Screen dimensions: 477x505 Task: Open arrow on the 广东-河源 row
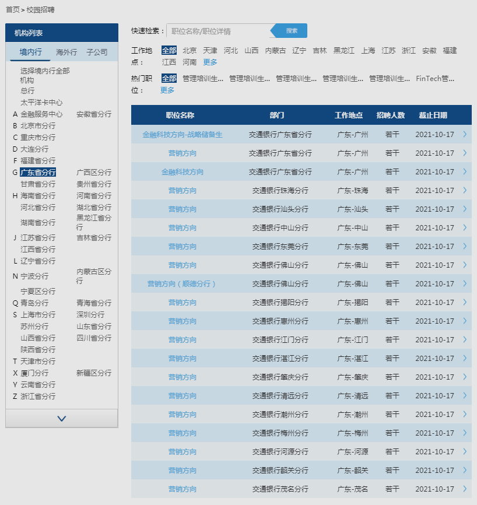465,452
